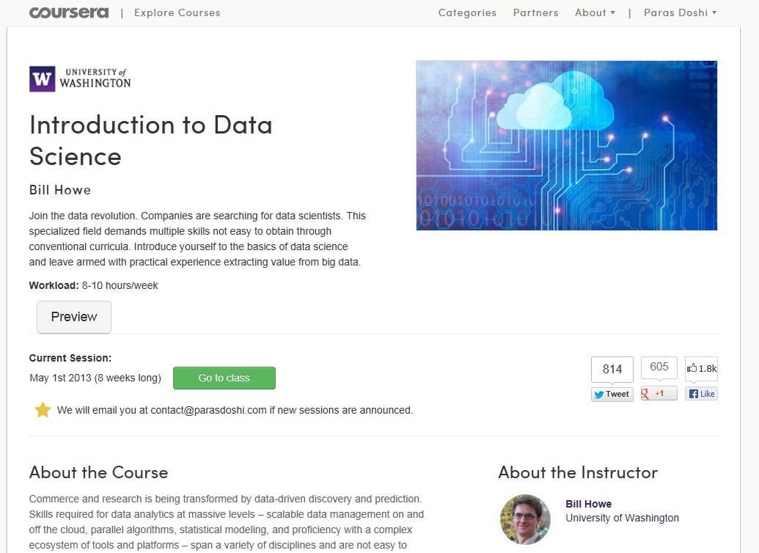Click the contact@parasdoshi.com email notice text
This screenshot has width=759, height=553.
click(235, 410)
